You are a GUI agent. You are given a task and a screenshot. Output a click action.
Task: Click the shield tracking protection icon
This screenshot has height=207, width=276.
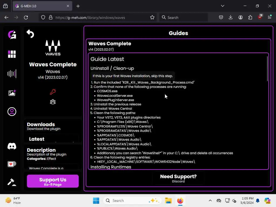[43, 18]
